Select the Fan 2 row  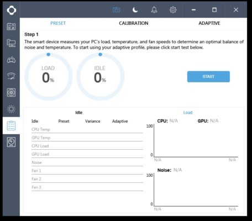(x=87, y=179)
